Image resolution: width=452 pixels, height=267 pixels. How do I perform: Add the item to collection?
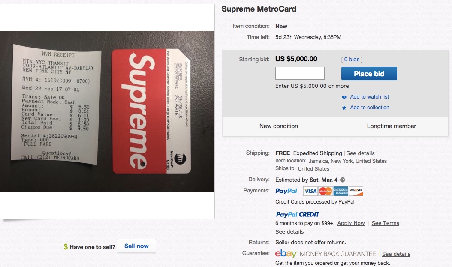pyautogui.click(x=369, y=108)
